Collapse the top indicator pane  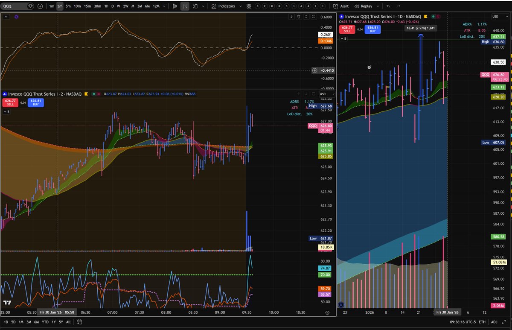[x=306, y=16]
